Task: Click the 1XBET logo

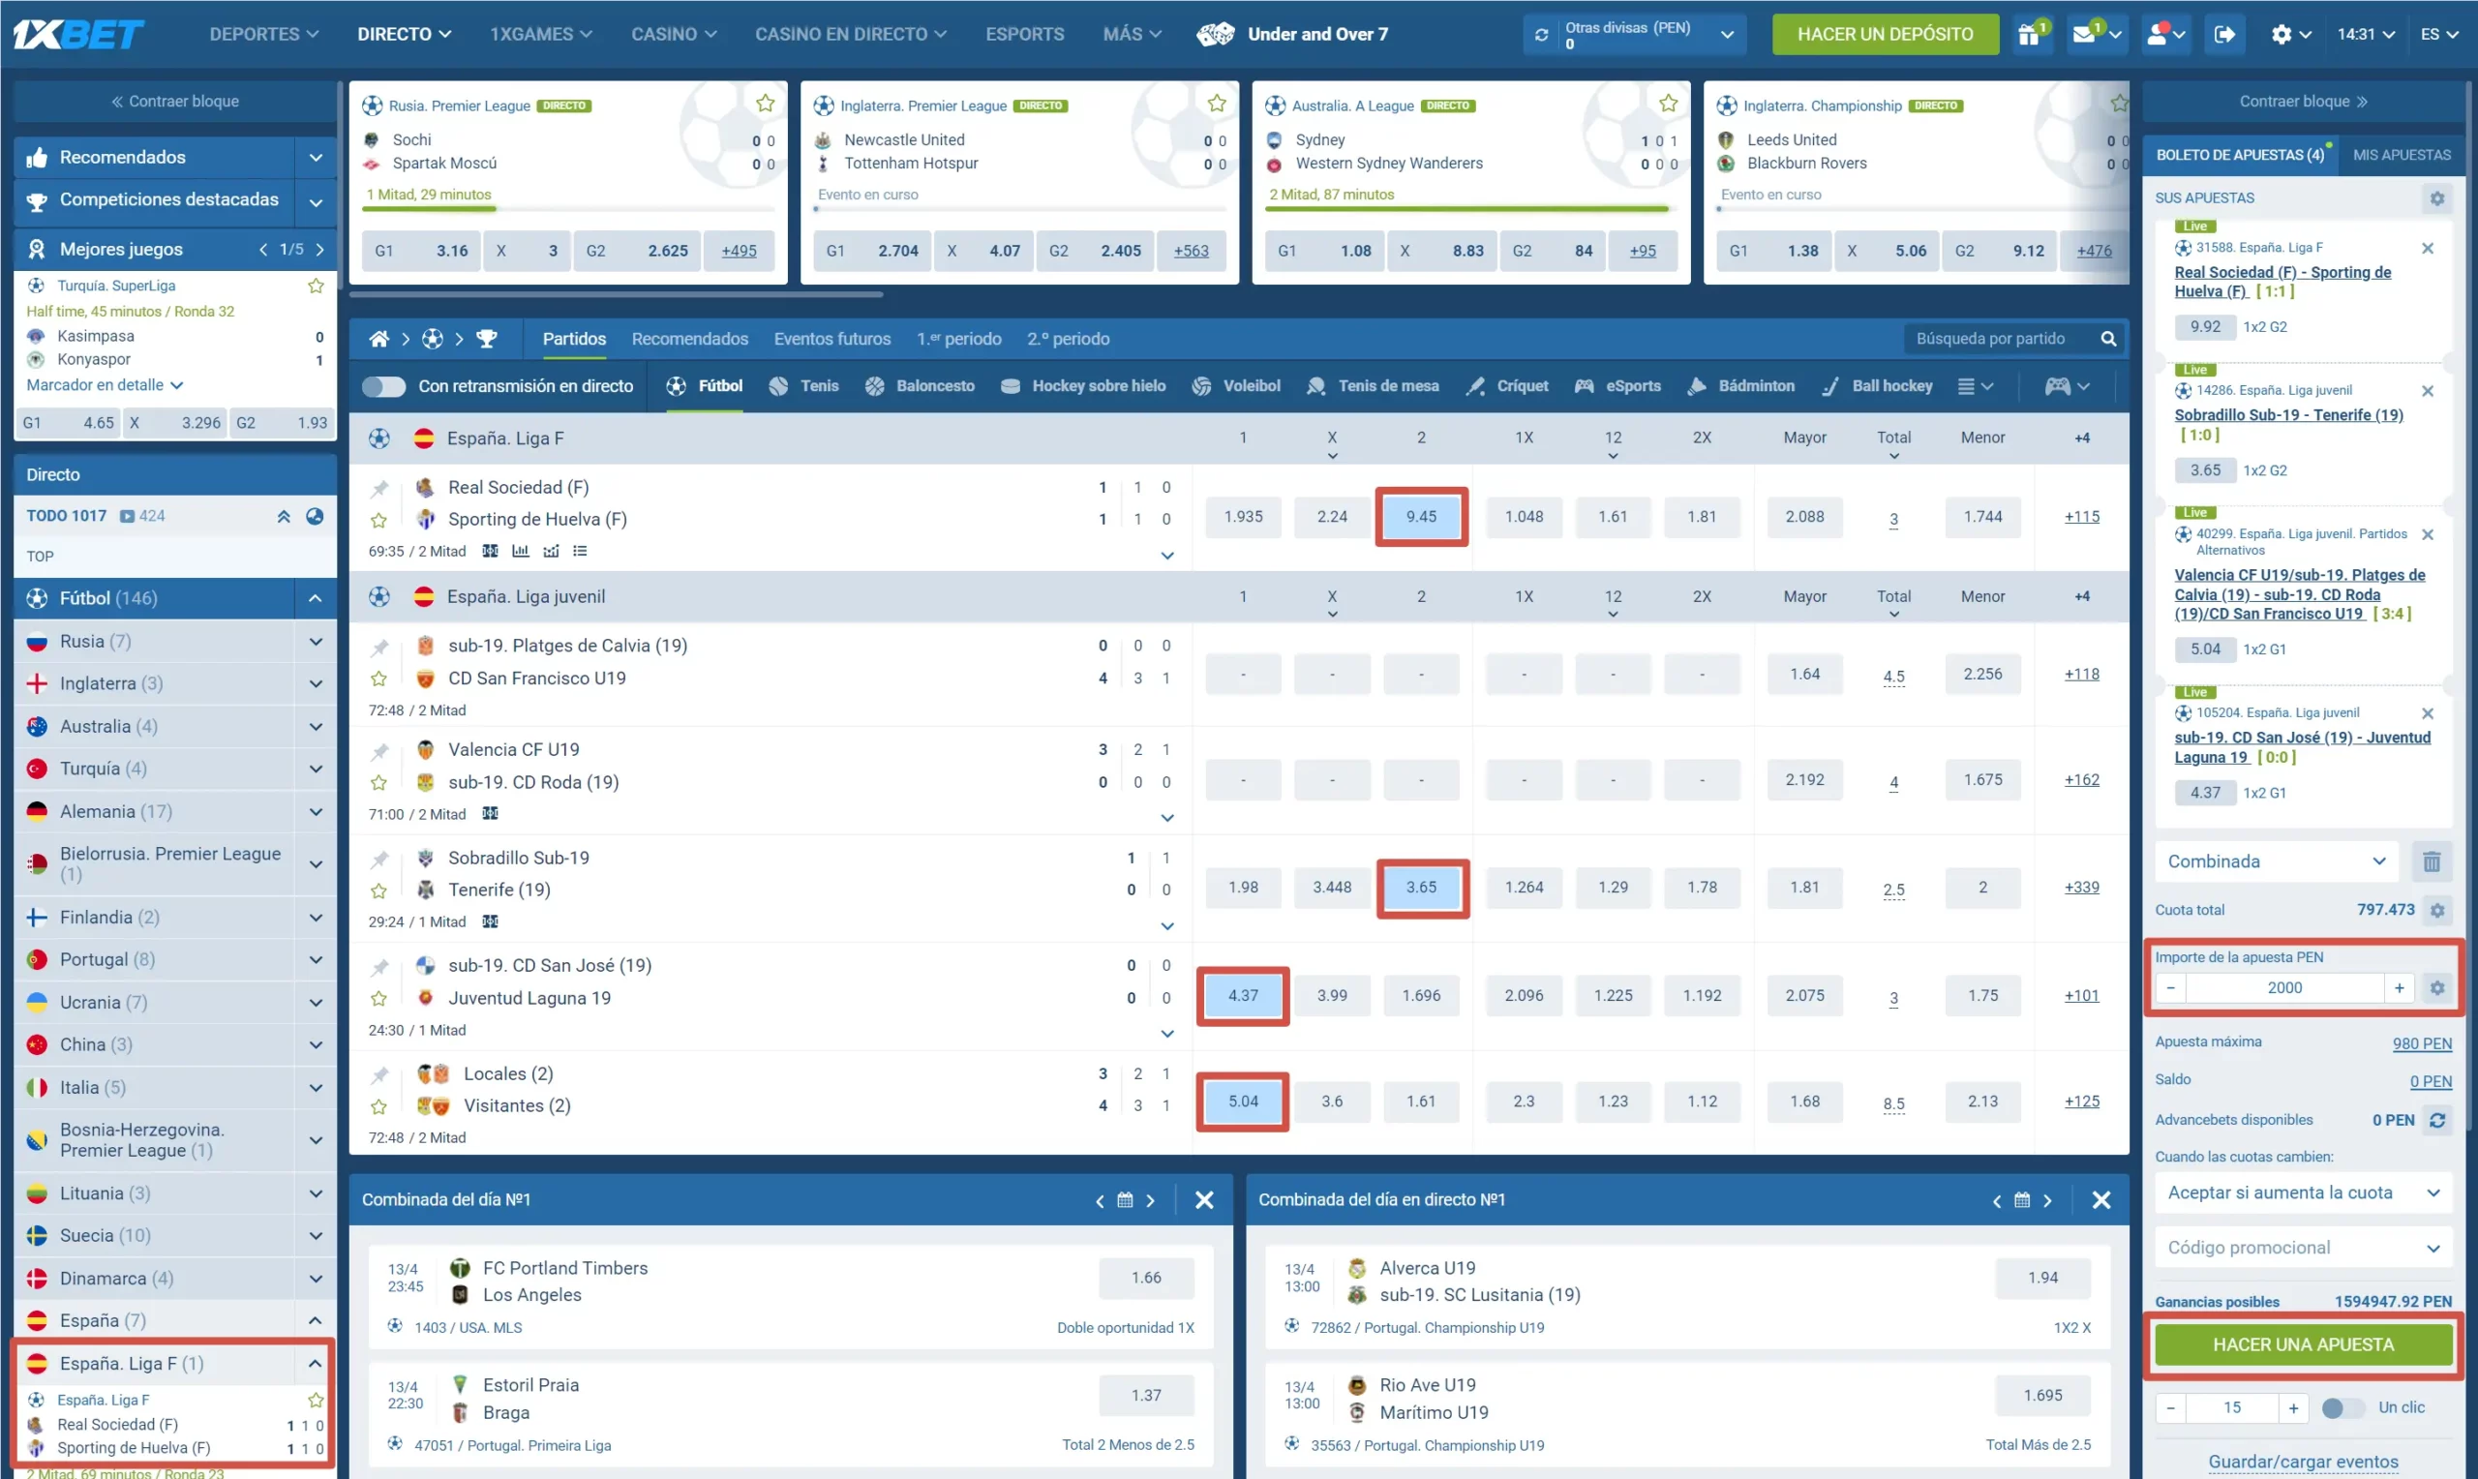Action: coord(77,34)
